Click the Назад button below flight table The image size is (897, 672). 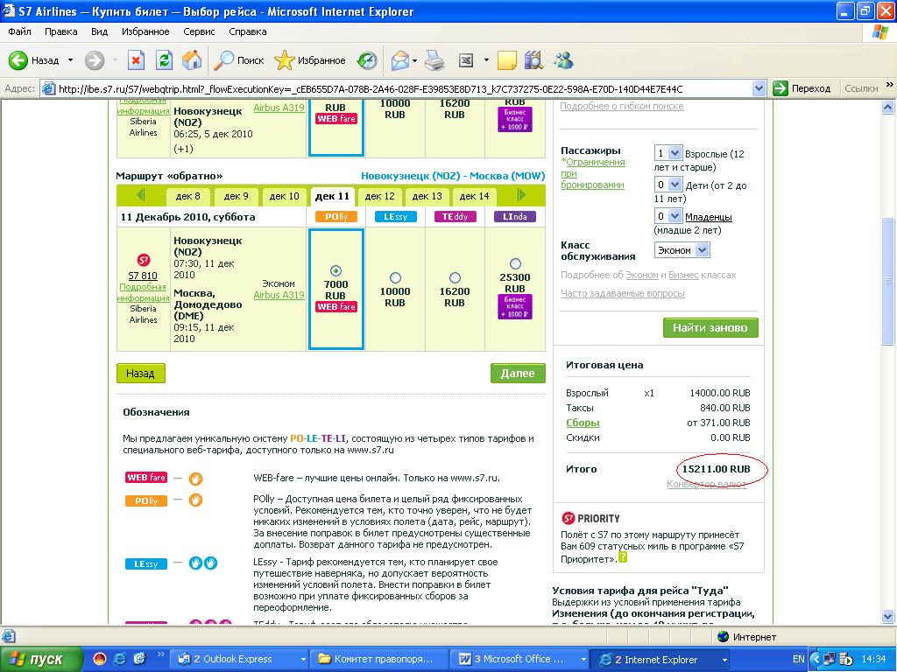(x=141, y=373)
